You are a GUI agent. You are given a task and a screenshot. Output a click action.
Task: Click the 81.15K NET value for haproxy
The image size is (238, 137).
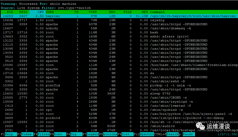pyautogui.click(x=142, y=16)
